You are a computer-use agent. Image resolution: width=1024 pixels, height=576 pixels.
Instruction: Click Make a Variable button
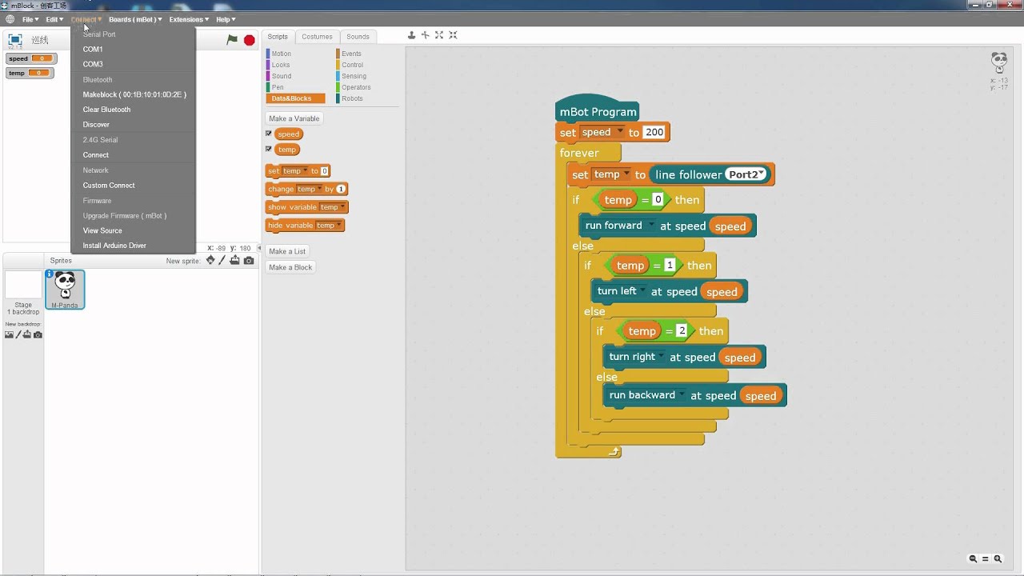point(294,118)
